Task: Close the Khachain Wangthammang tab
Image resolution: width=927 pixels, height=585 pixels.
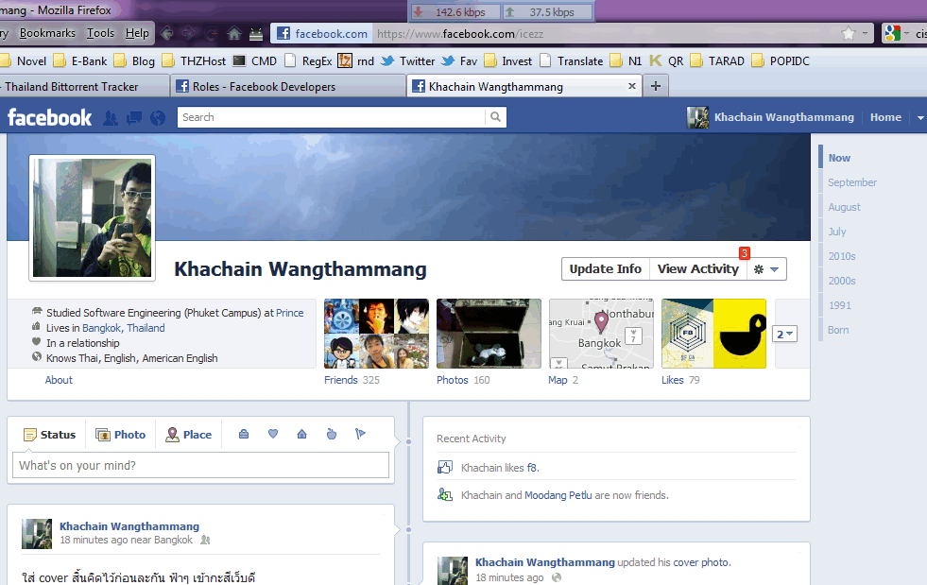Action: click(x=632, y=86)
